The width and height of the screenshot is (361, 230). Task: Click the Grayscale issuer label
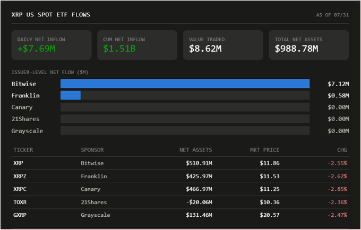coord(27,131)
